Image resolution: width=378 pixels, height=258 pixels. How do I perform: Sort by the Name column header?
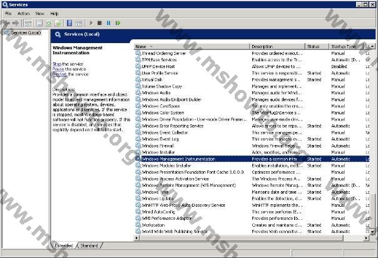coord(192,46)
